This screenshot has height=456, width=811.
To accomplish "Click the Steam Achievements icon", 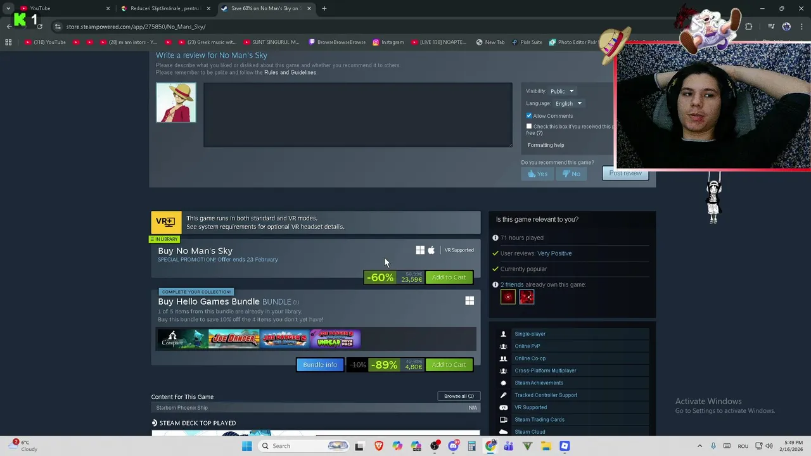I will pyautogui.click(x=504, y=383).
